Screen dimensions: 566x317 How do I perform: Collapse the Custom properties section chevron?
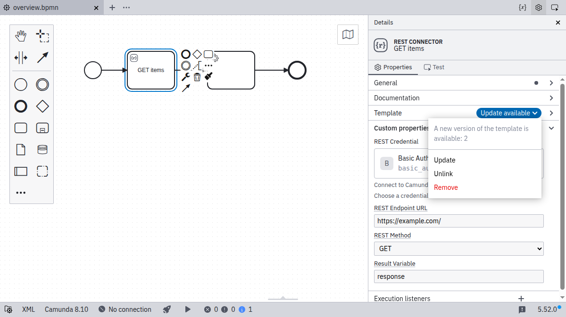[x=551, y=128]
